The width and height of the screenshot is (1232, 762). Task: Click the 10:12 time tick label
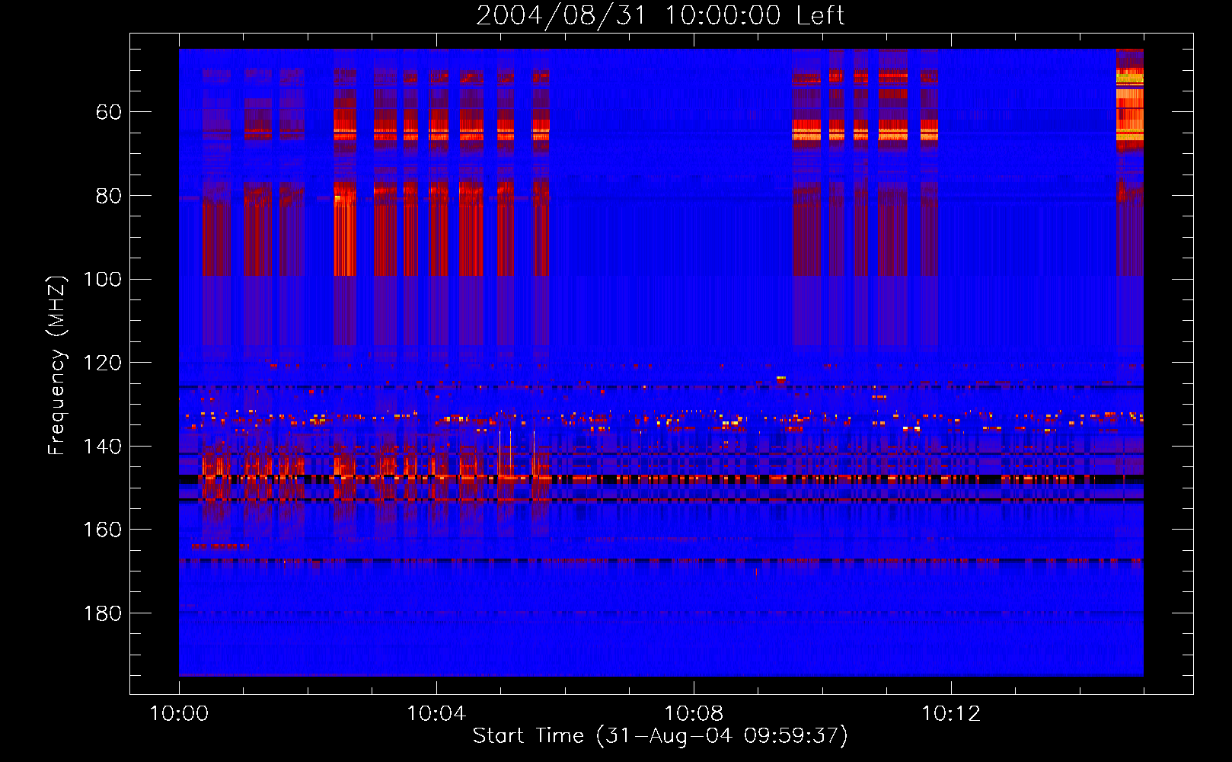click(951, 714)
